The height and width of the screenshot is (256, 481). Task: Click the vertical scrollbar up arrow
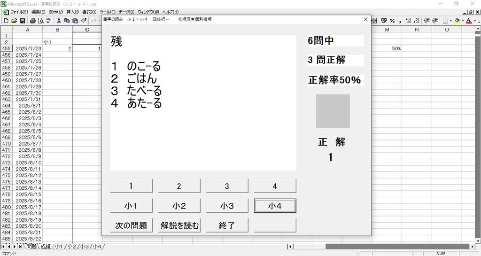478,29
